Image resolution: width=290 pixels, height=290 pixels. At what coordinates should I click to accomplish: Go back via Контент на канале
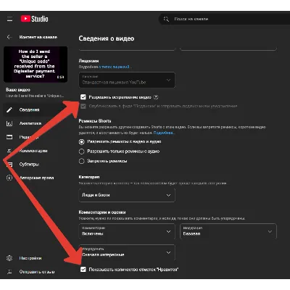click(x=38, y=37)
